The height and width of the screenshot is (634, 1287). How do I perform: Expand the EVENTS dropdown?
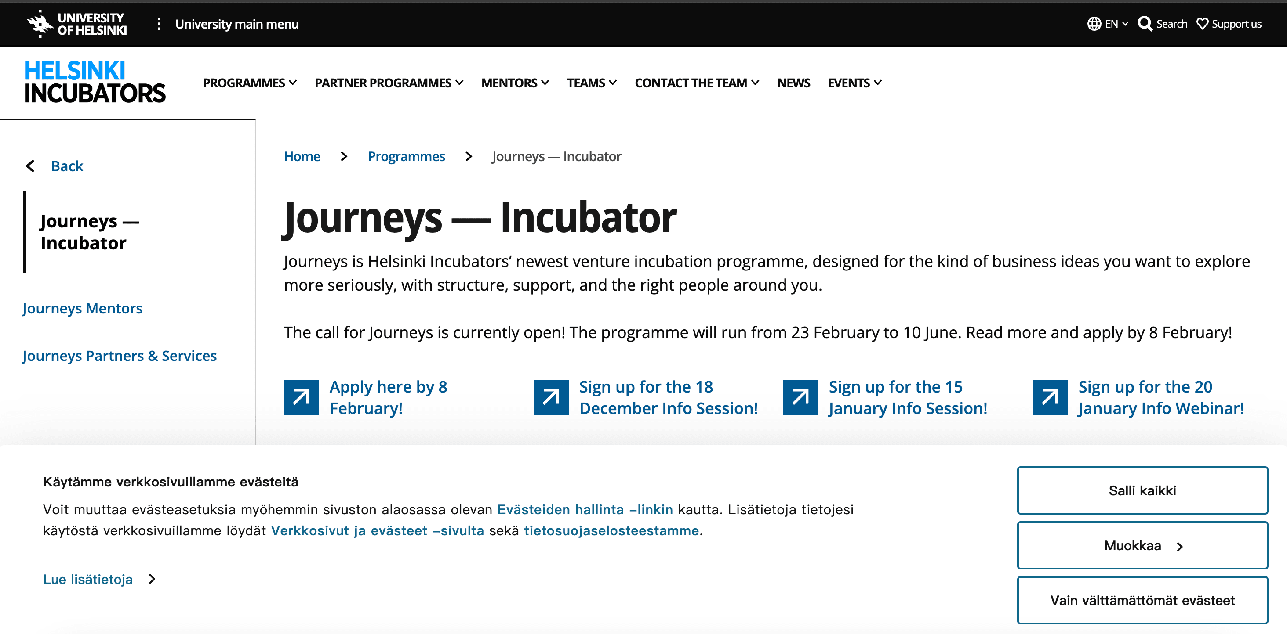pos(854,83)
